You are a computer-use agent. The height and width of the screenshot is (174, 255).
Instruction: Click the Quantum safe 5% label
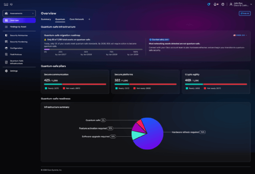click(96, 120)
